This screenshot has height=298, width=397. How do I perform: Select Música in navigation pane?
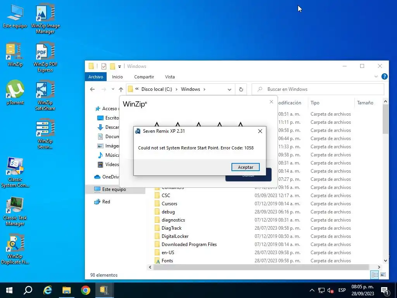109,155
